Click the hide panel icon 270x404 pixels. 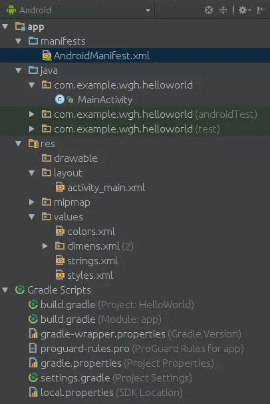coord(261,10)
